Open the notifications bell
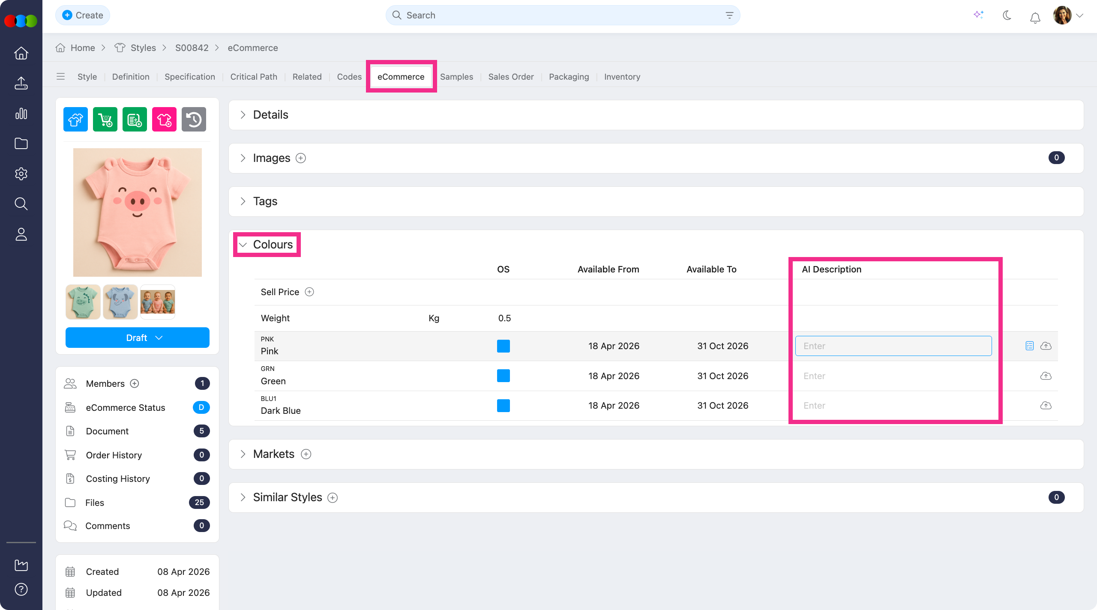This screenshot has height=610, width=1097. [x=1035, y=17]
